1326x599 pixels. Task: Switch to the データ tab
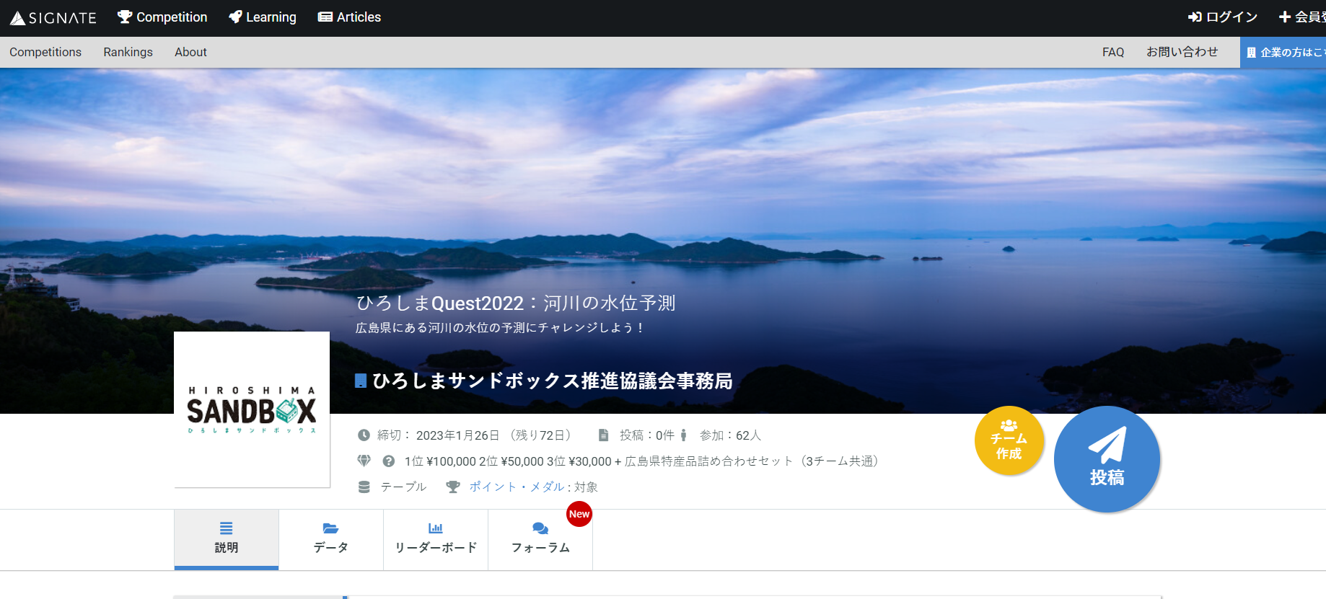coord(331,538)
